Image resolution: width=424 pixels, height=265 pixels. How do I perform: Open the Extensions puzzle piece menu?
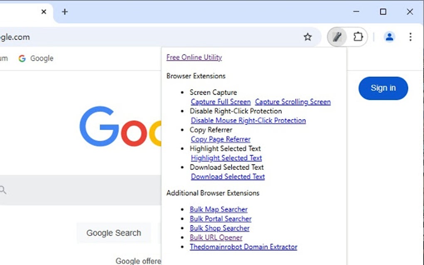(358, 37)
